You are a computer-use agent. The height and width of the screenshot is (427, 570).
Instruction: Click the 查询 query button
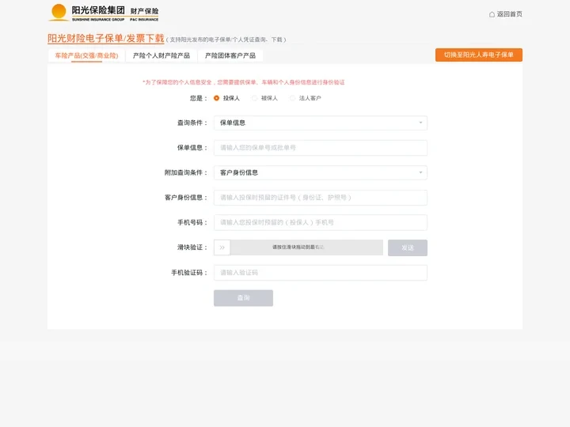click(243, 298)
